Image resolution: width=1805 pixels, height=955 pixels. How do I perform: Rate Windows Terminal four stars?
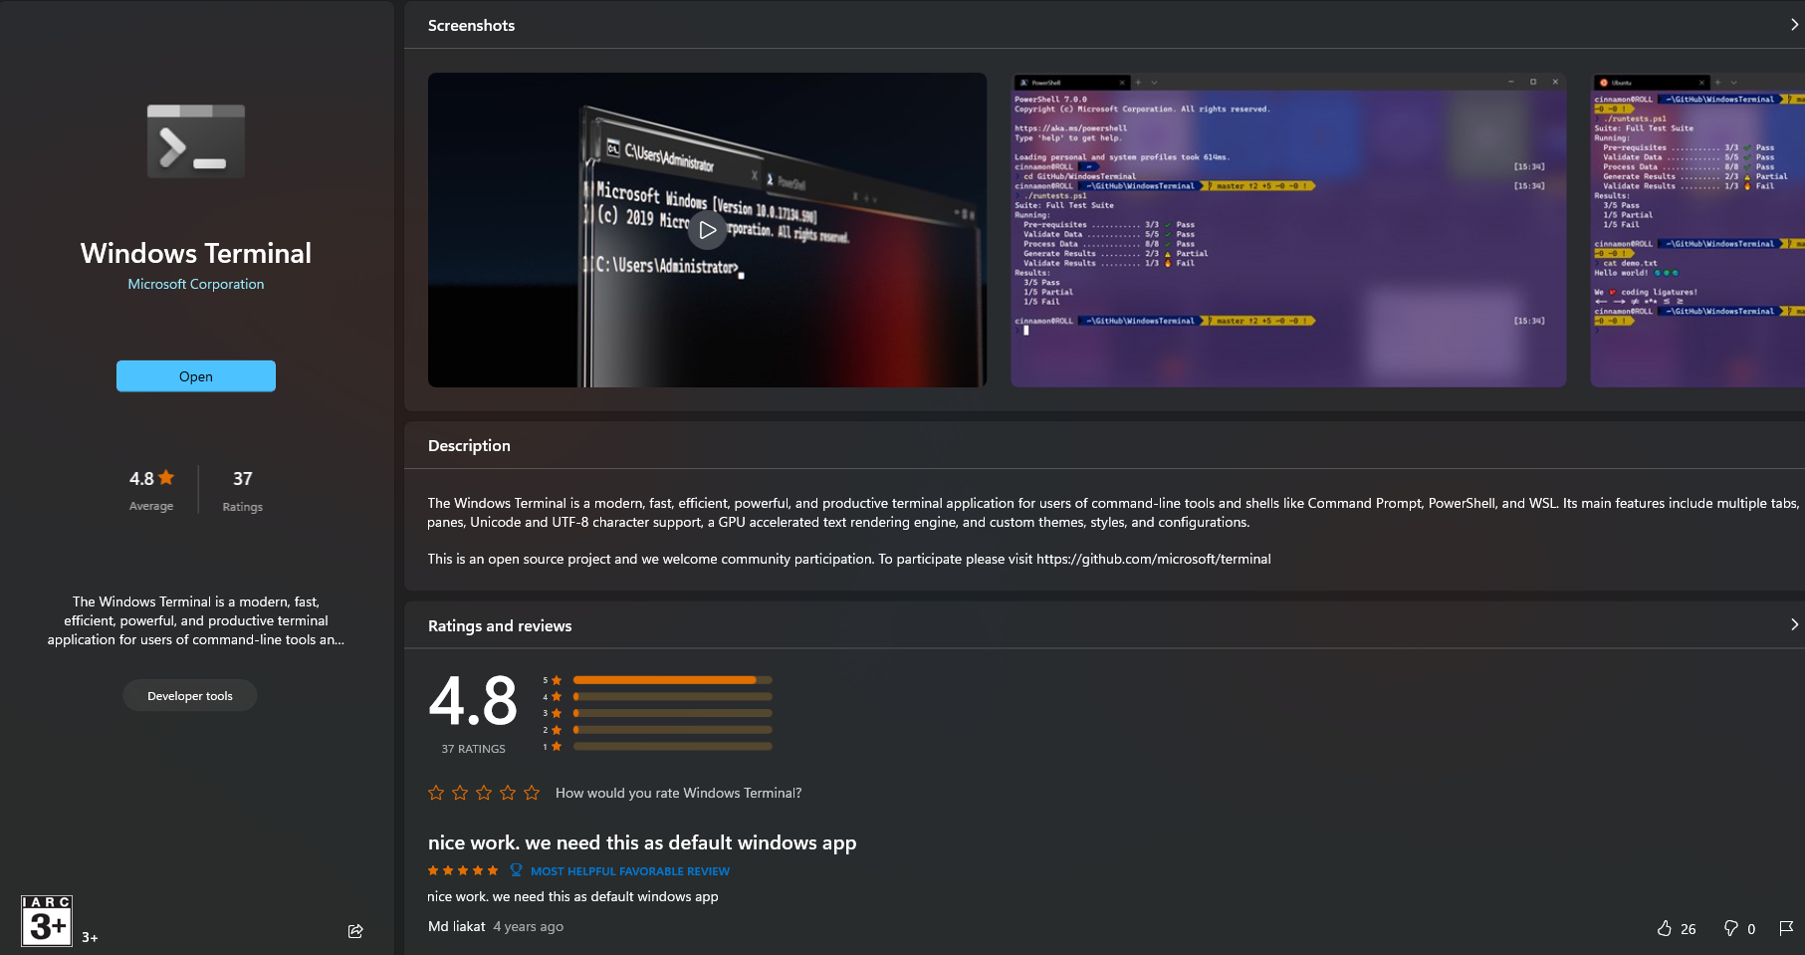click(x=508, y=793)
